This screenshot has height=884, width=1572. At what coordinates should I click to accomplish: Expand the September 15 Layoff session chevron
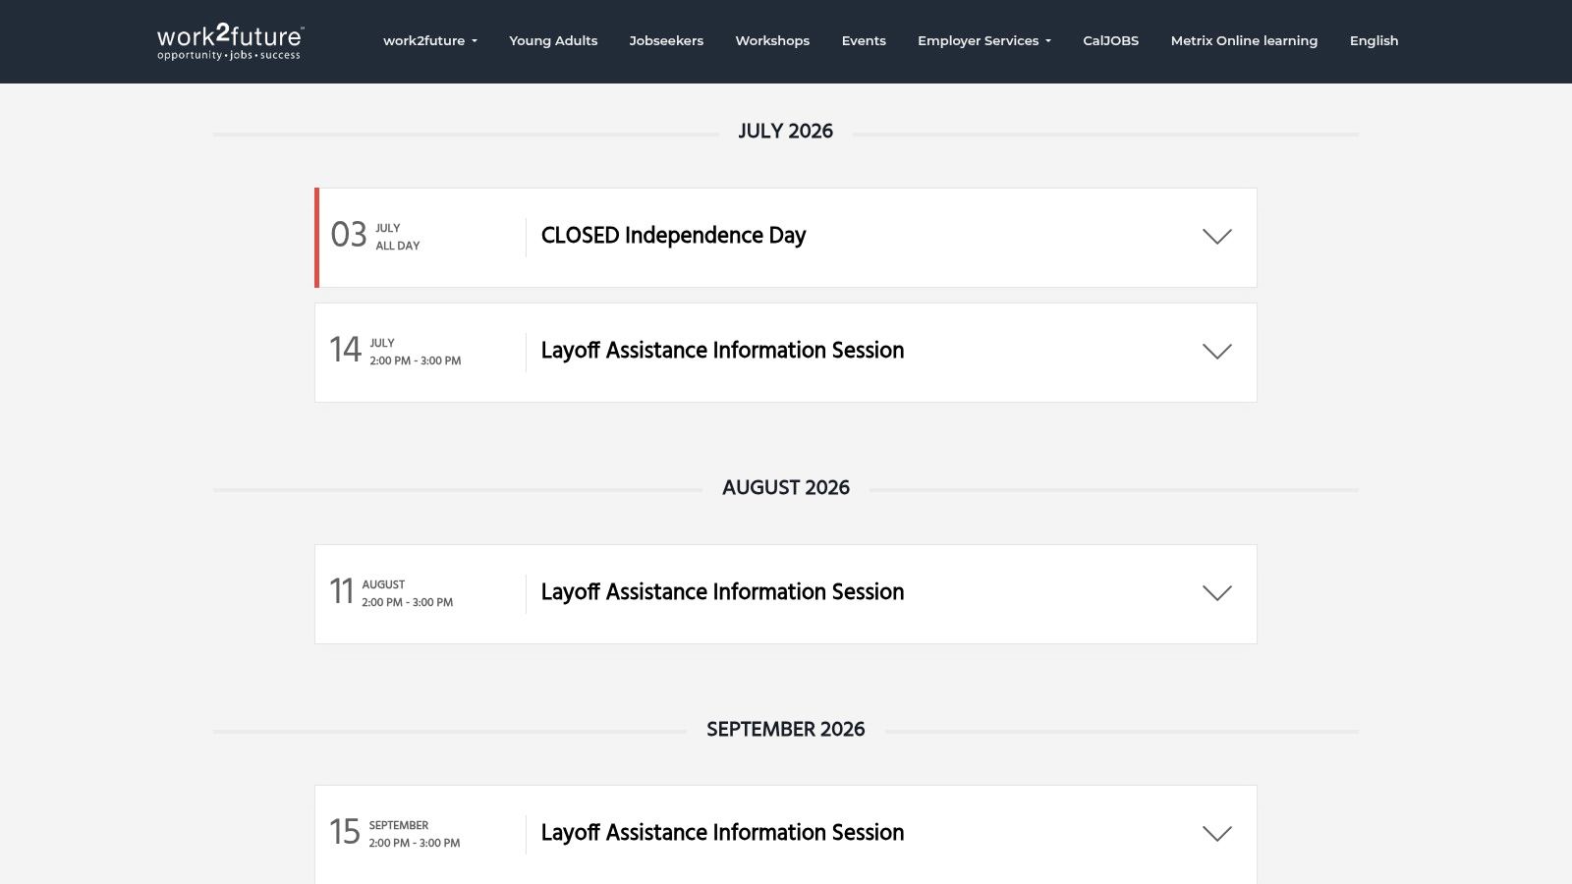1216,834
